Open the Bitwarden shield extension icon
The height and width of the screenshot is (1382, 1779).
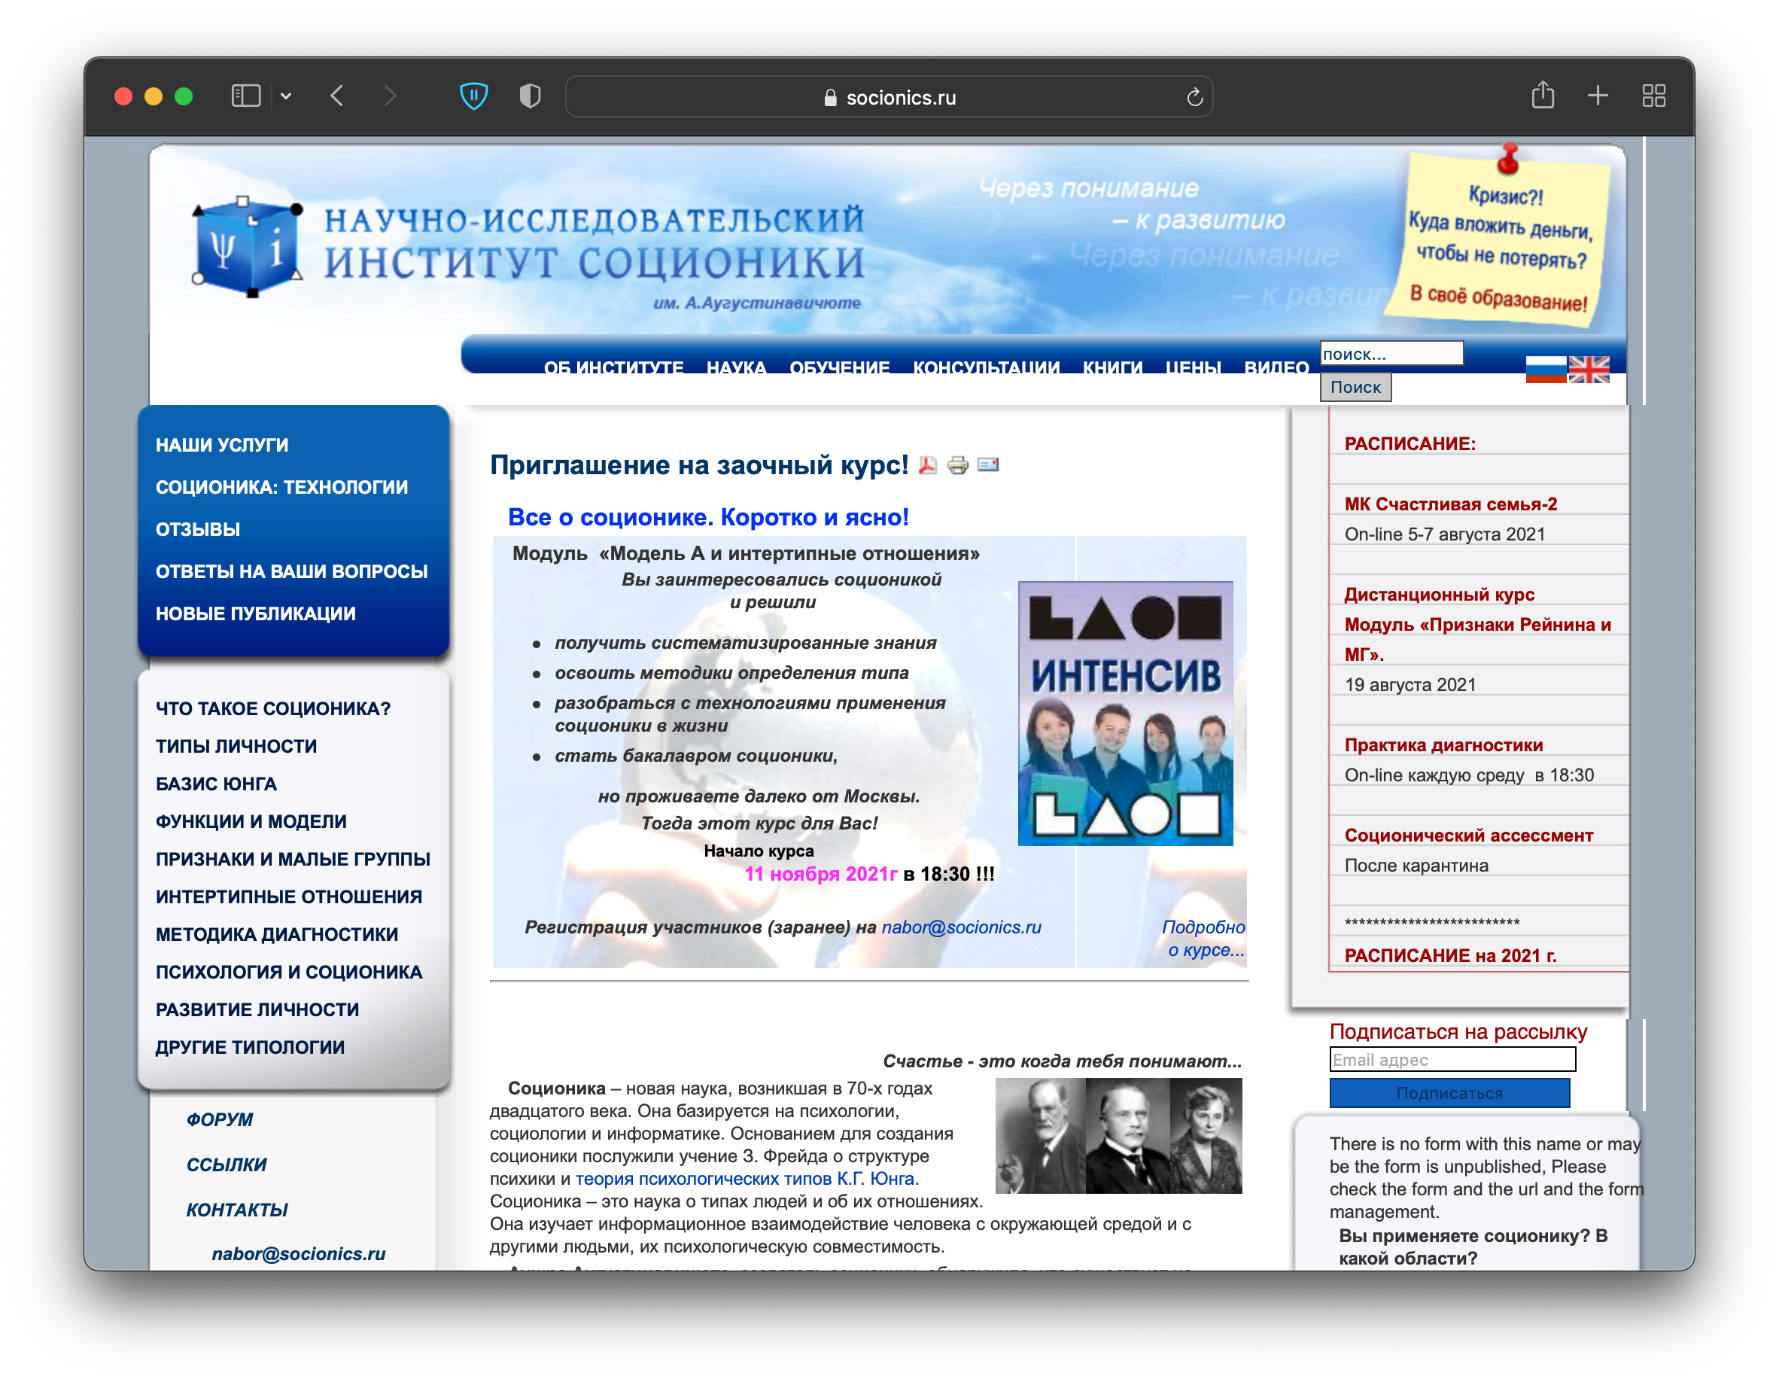[473, 96]
